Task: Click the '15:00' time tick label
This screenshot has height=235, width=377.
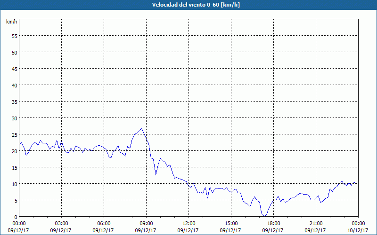Action: coord(231,224)
